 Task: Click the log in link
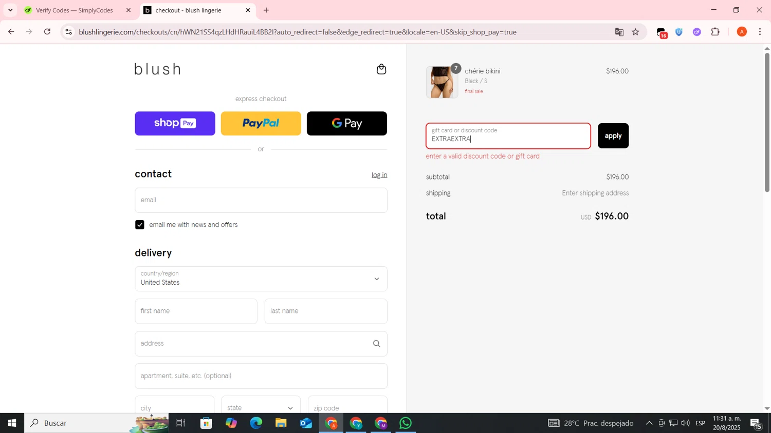379,175
